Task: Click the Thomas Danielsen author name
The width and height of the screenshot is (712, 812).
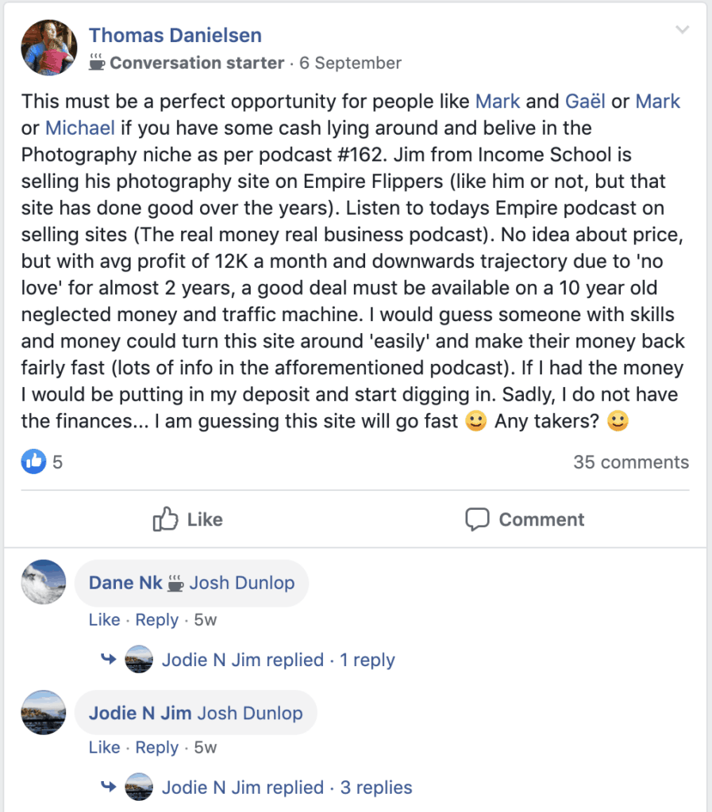Action: [x=175, y=36]
